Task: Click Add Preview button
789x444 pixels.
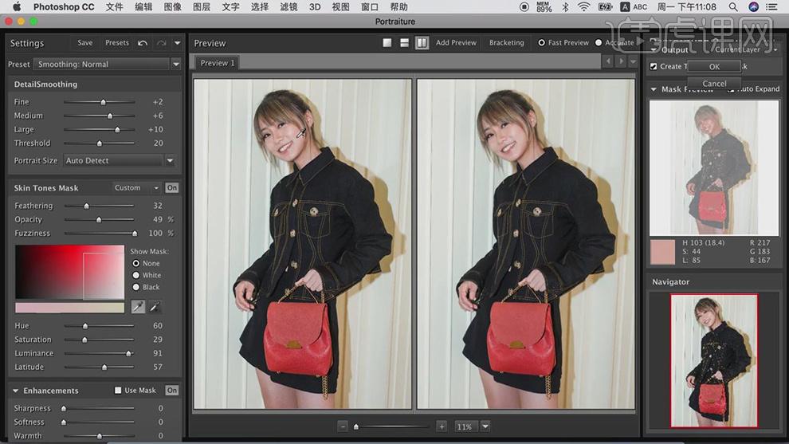Action: tap(456, 43)
